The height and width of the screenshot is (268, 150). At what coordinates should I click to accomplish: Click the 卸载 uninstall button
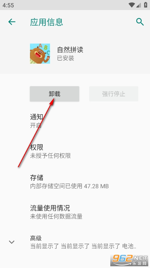[x=55, y=94]
